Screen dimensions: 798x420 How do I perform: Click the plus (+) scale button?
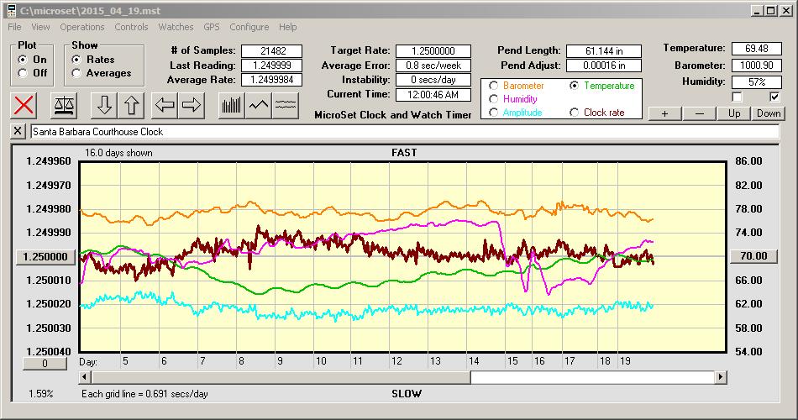coord(664,113)
